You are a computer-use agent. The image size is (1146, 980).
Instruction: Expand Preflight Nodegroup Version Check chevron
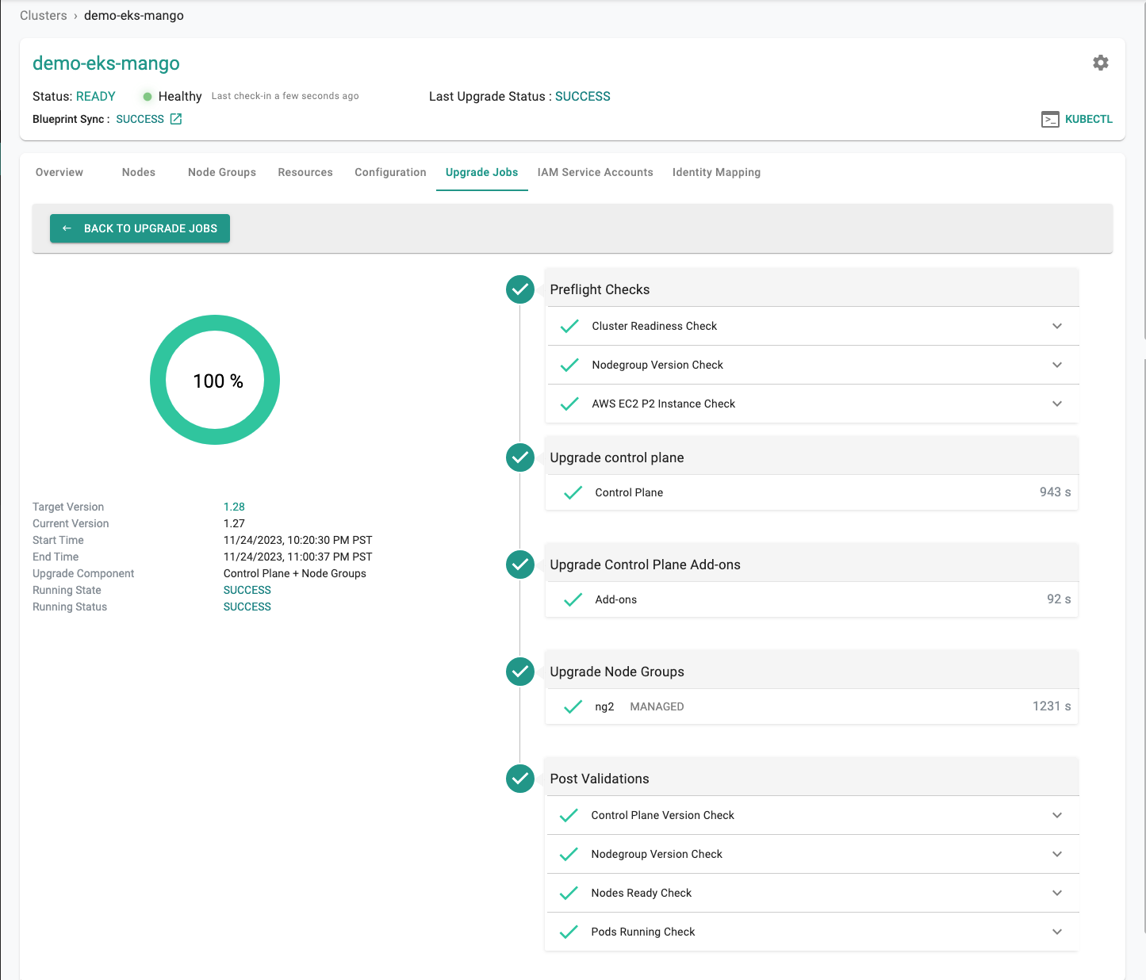[1057, 365]
